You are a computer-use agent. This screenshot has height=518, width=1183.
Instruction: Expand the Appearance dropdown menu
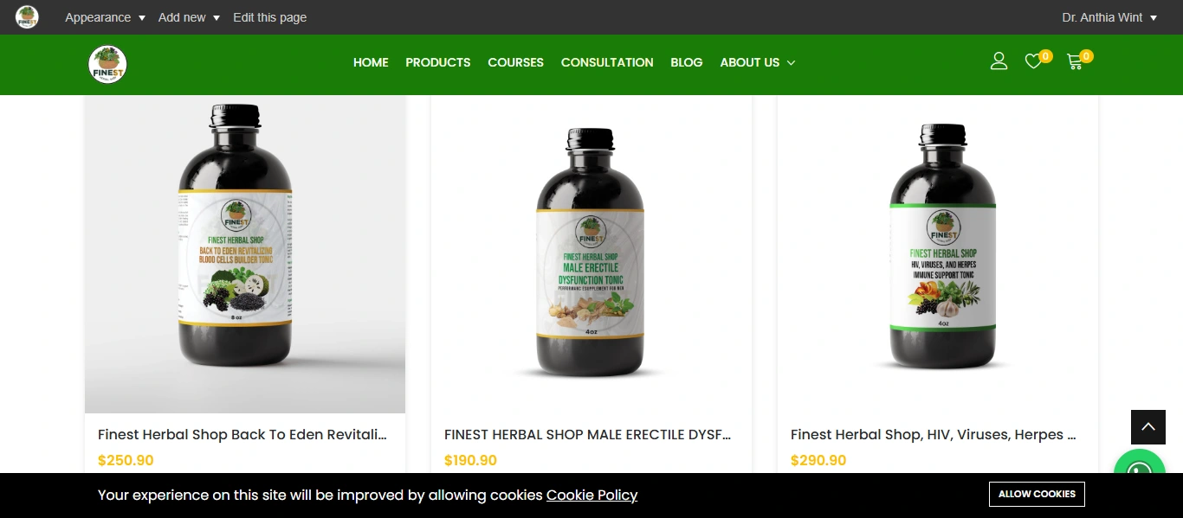[x=105, y=17]
